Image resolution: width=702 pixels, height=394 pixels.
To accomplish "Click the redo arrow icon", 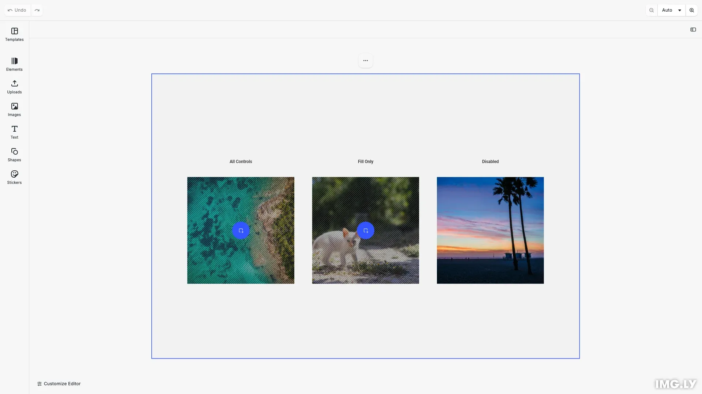I will (x=37, y=10).
